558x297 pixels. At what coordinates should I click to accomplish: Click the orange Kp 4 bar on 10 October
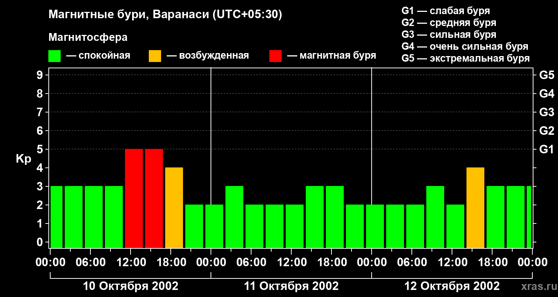pos(174,208)
